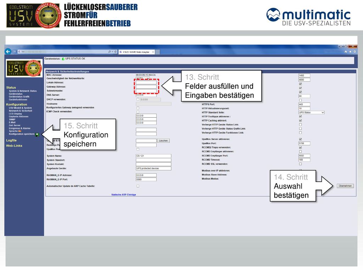Click the Edelstrom USV logo in sidebar
The width and height of the screenshot is (363, 272).
pos(24,68)
